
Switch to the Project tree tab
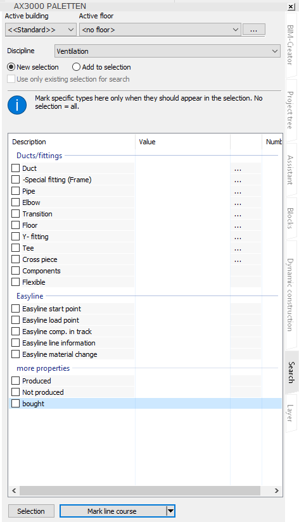[291, 110]
